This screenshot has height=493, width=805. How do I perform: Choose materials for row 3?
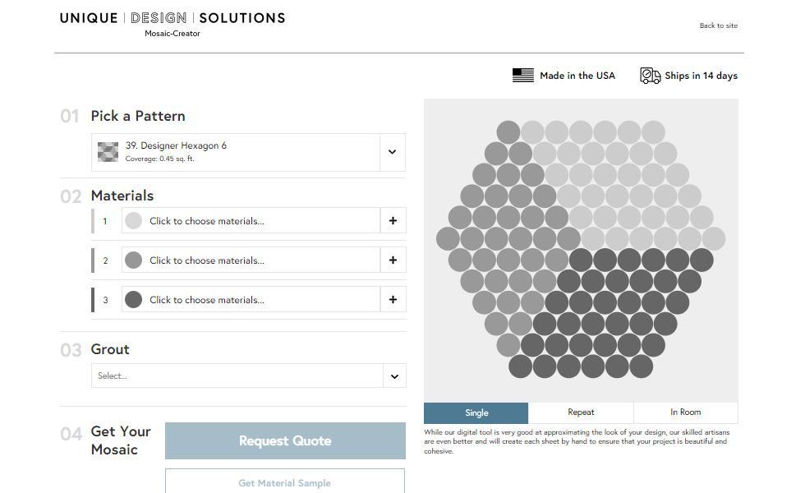click(251, 299)
